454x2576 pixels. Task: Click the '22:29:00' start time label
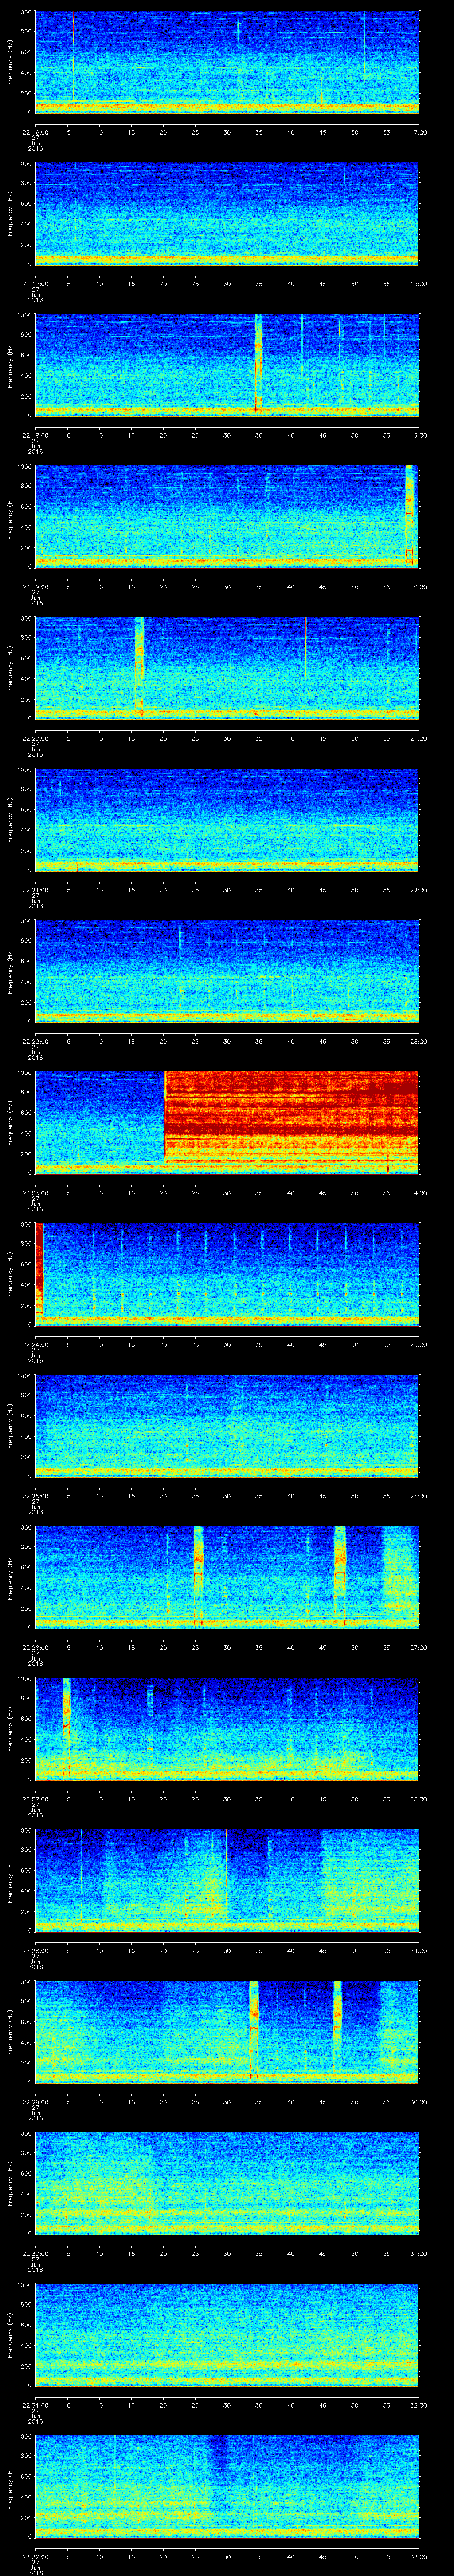(35, 2101)
